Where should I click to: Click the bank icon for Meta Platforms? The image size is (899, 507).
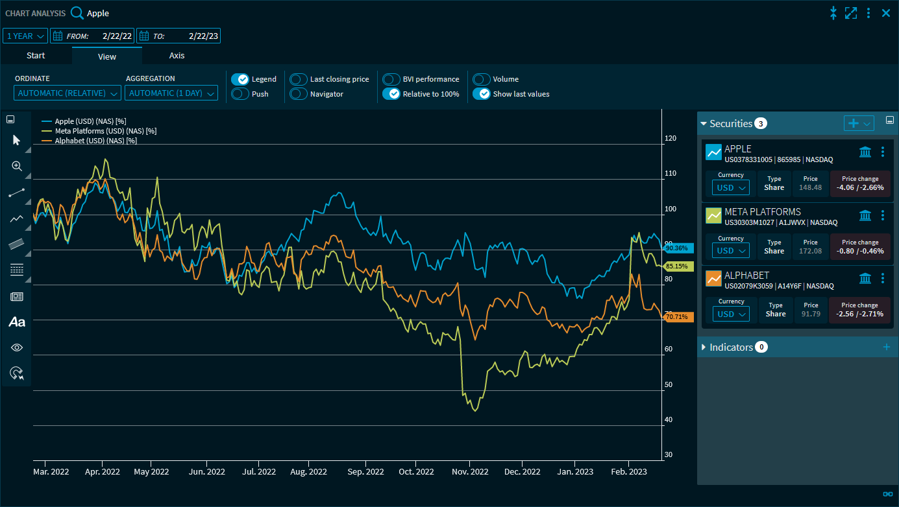pyautogui.click(x=865, y=215)
